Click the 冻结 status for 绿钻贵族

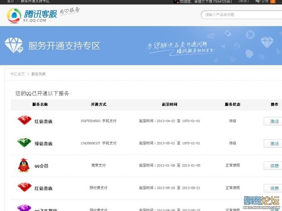[232, 143]
